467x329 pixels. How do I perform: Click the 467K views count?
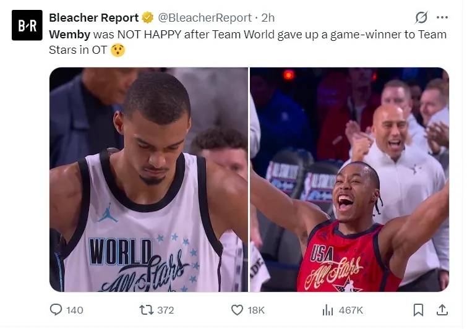[351, 310]
